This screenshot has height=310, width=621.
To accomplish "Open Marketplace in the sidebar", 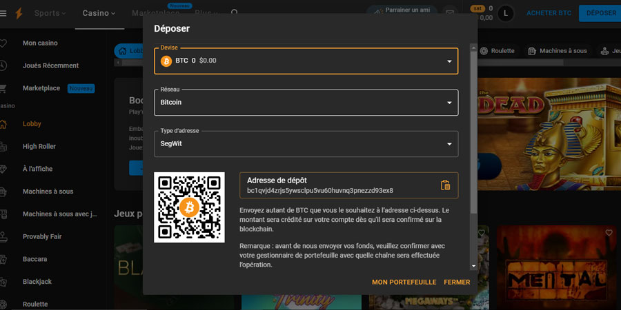I will click(41, 88).
